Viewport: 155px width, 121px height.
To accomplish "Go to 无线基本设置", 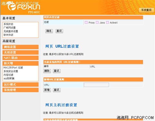I will [11, 31].
